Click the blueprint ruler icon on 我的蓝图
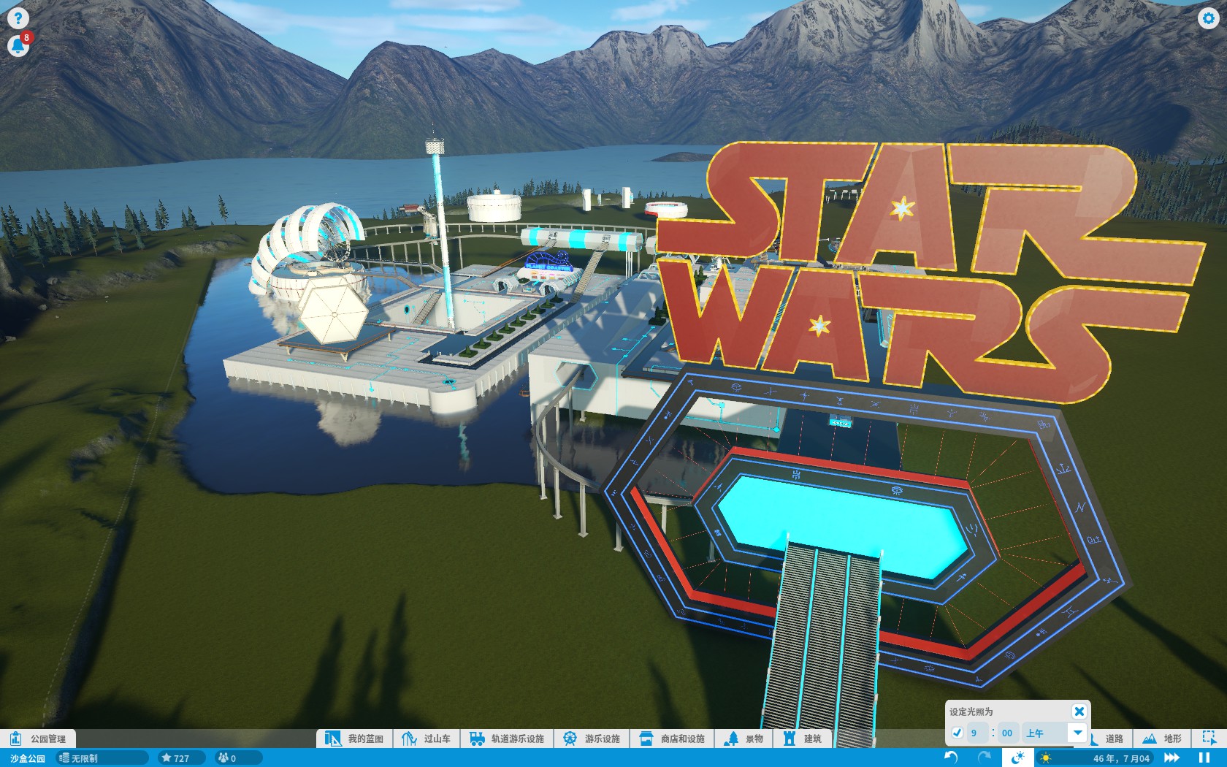Screen dimensions: 1227x767 pos(333,739)
